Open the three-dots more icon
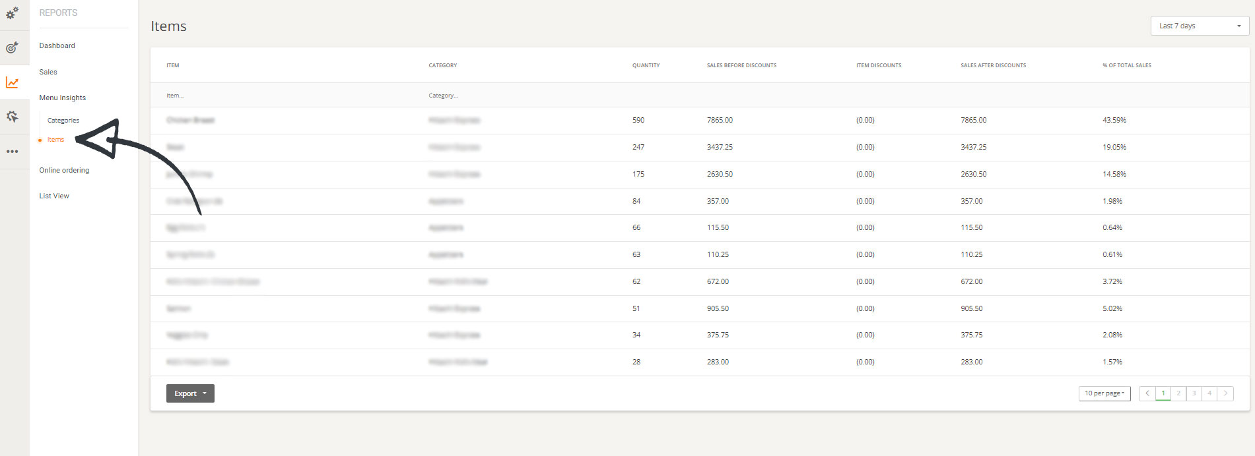Image resolution: width=1255 pixels, height=456 pixels. pyautogui.click(x=12, y=152)
